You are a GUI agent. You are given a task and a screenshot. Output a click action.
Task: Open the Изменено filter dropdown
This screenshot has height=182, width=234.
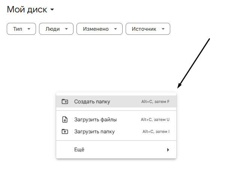coord(99,29)
